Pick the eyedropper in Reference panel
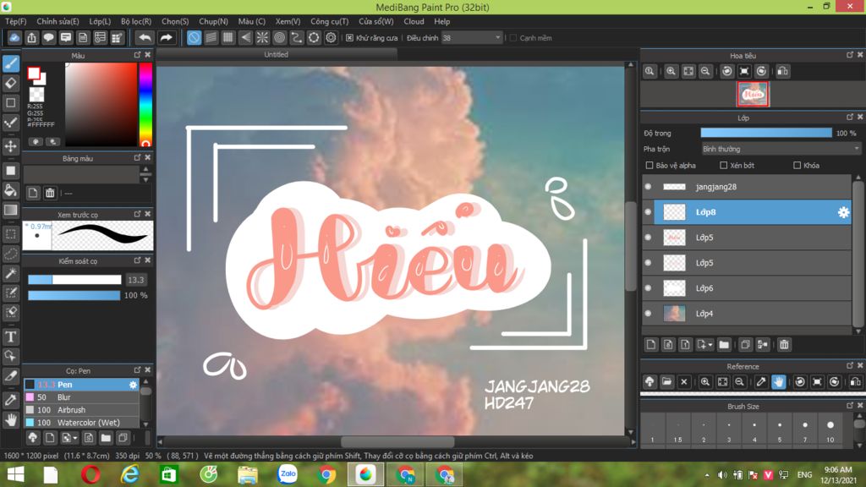 [761, 382]
